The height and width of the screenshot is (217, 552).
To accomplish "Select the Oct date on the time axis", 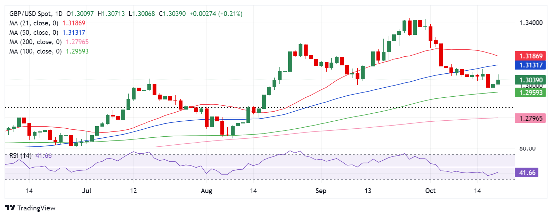I will (x=430, y=191).
